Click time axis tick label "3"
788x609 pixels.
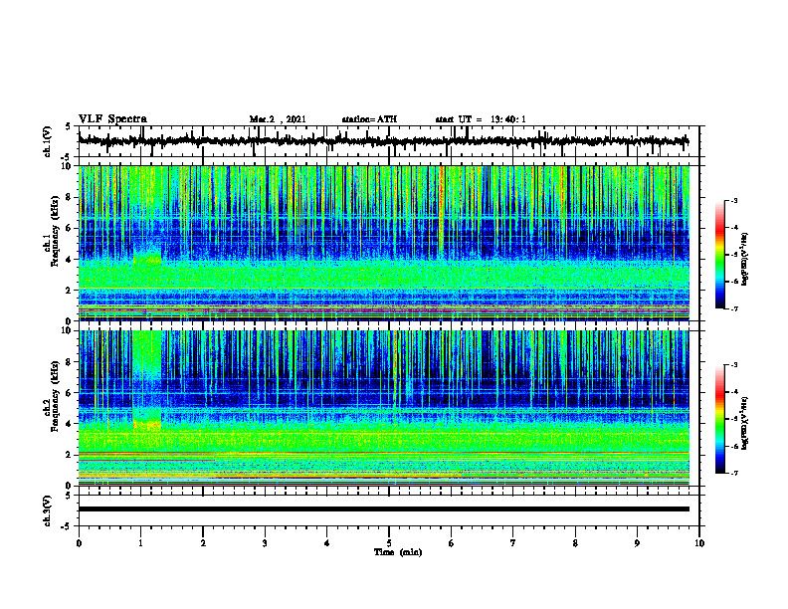265,543
